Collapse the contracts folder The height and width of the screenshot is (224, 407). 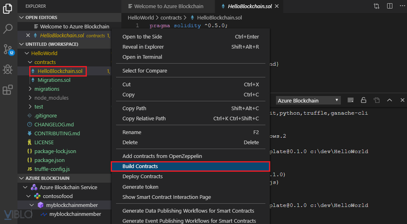(30, 62)
